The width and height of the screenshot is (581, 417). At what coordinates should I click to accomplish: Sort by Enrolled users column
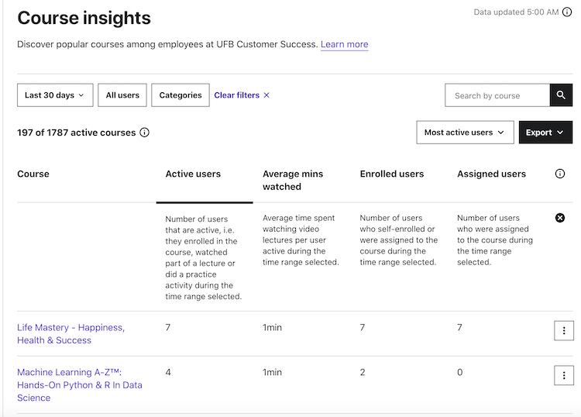coord(392,174)
